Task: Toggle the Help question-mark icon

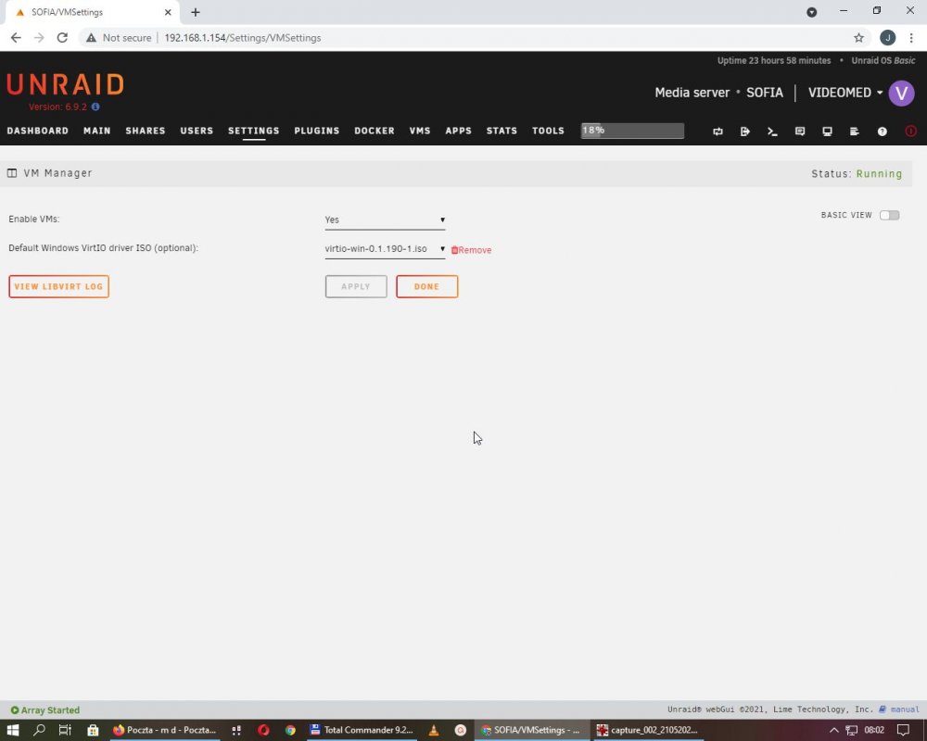Action: point(883,132)
